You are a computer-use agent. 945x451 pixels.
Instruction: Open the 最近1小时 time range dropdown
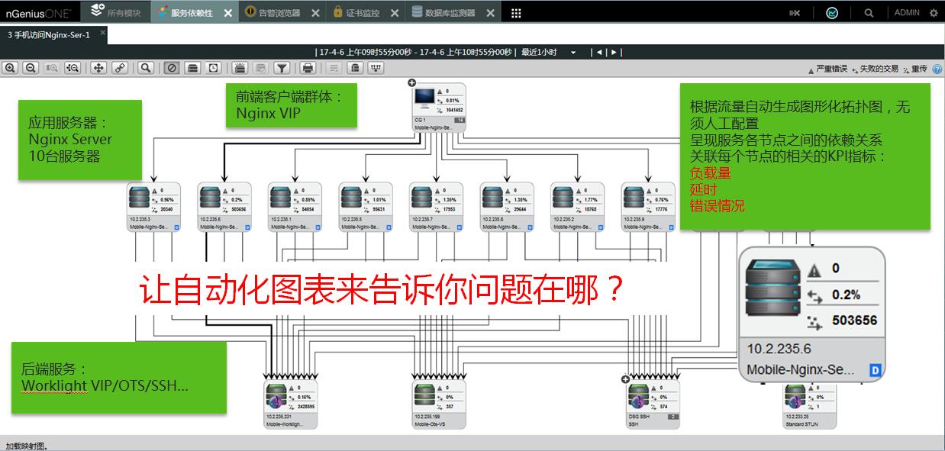click(x=594, y=53)
